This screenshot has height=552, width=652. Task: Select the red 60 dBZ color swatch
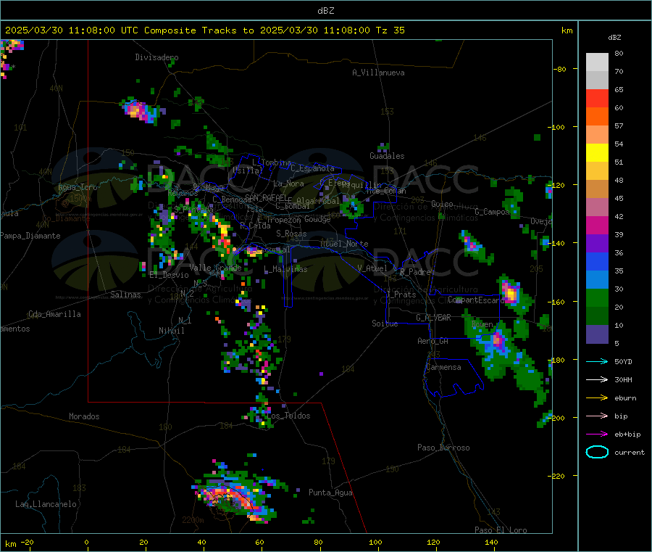pyautogui.click(x=597, y=98)
